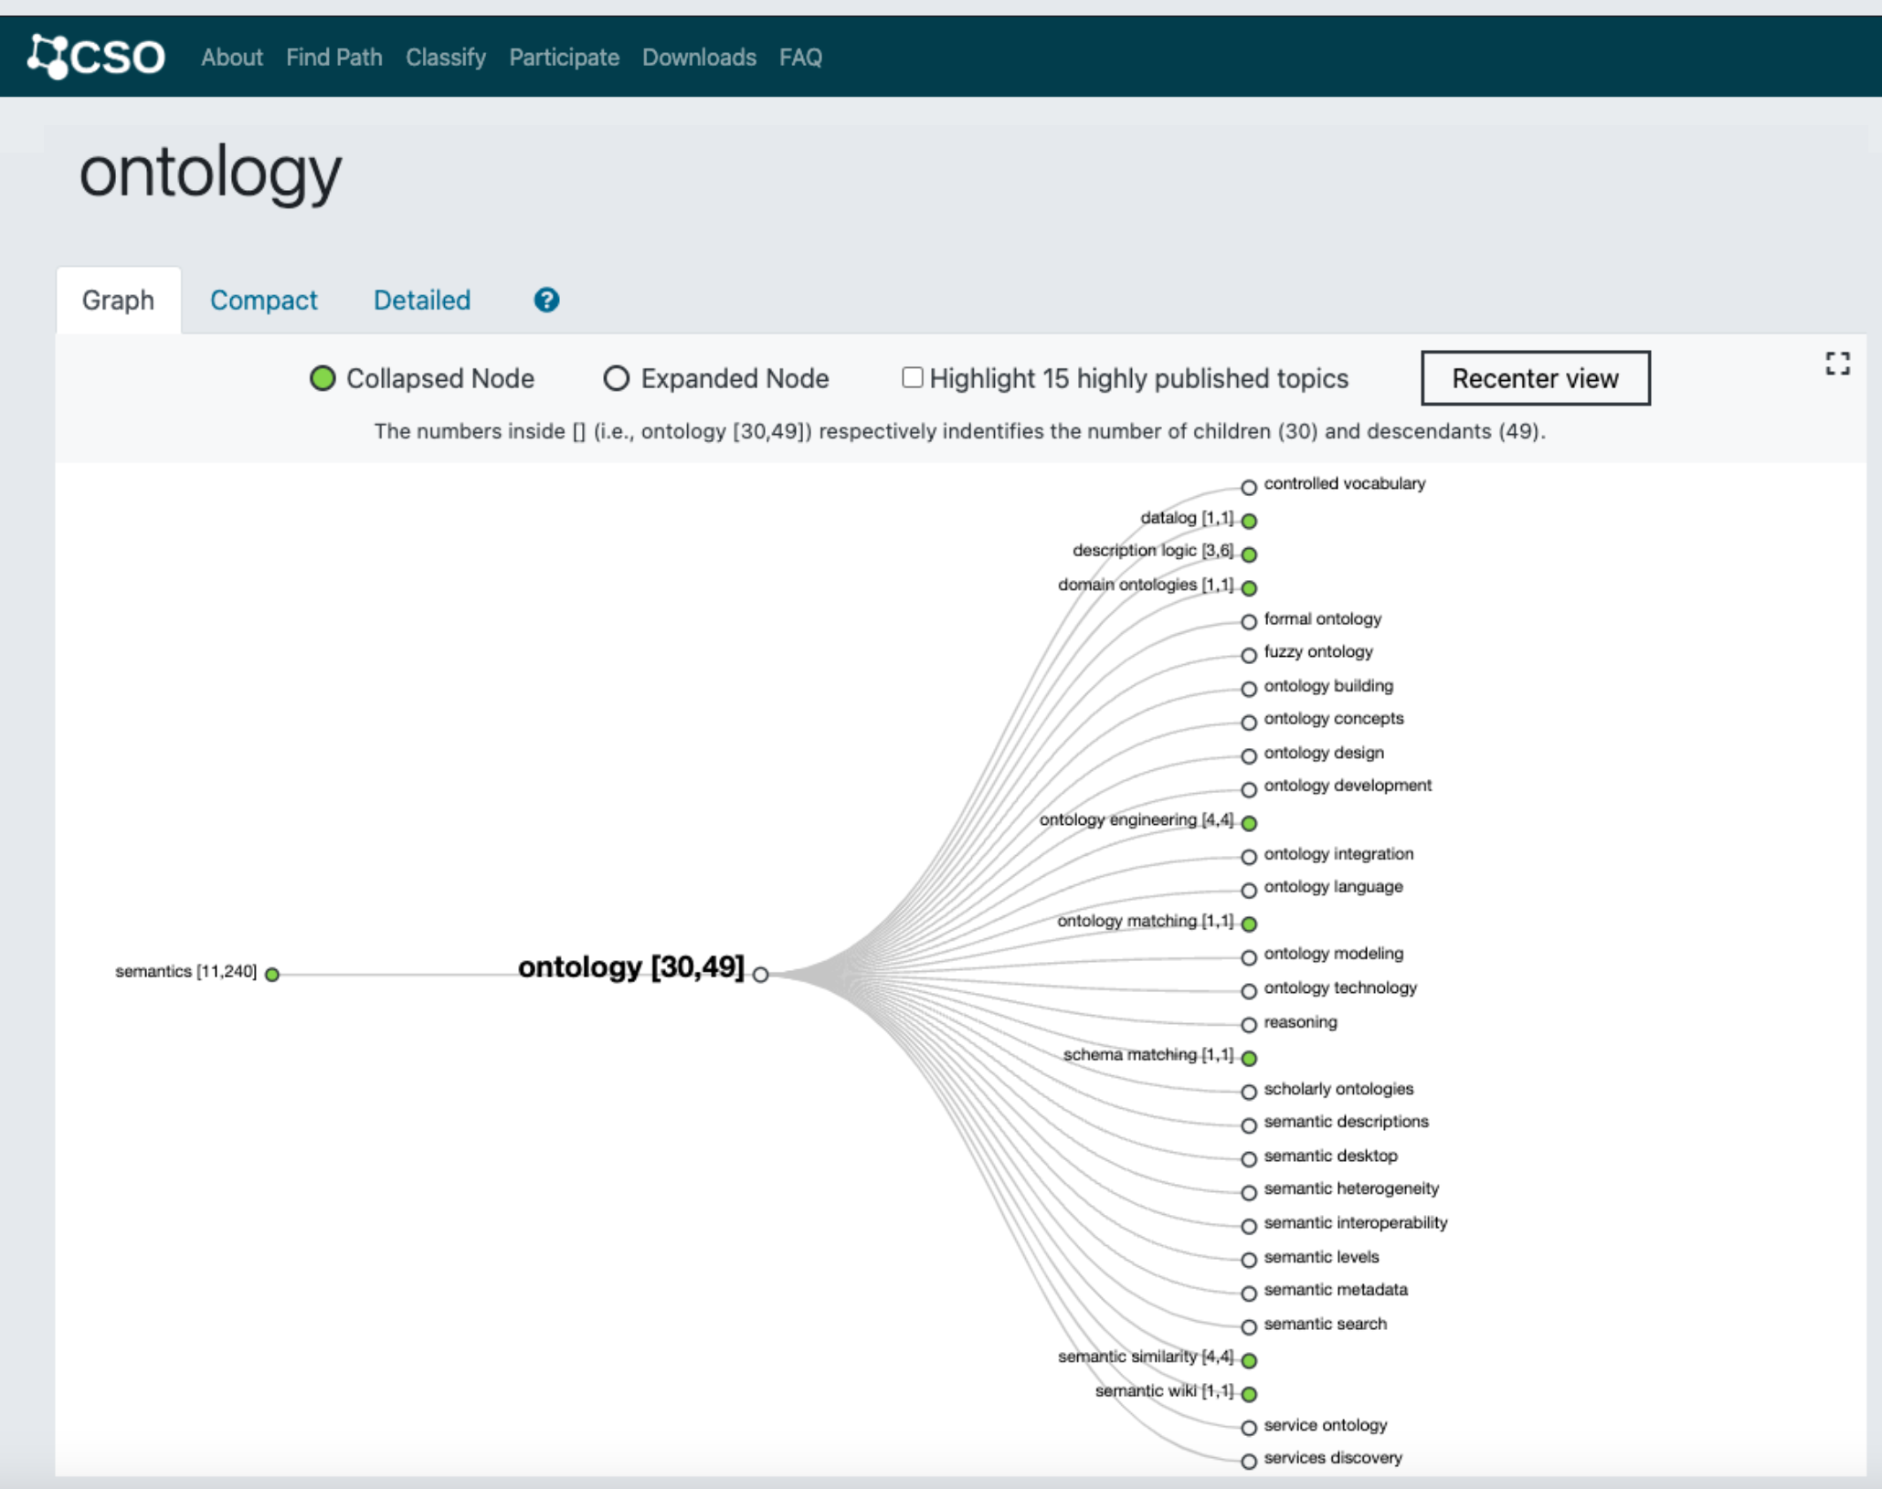The height and width of the screenshot is (1489, 1882).
Task: Click the controlled vocabulary node circle
Action: tap(1249, 487)
